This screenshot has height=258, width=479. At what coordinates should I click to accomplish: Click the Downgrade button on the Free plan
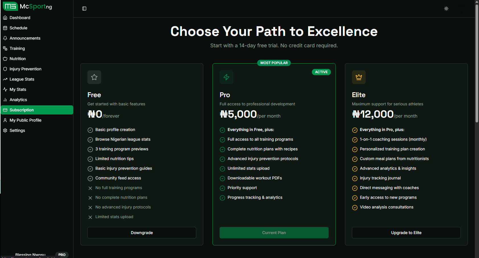click(x=142, y=233)
